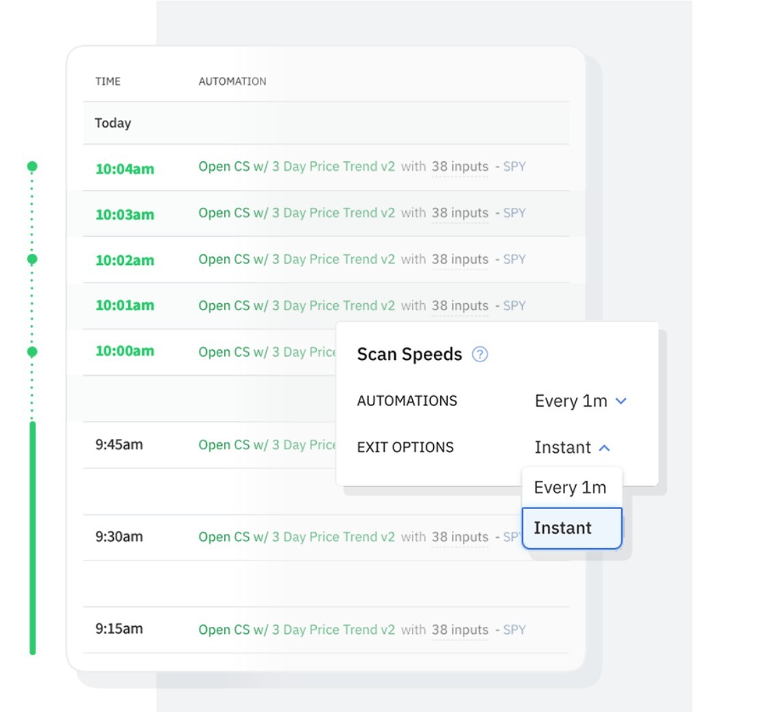
Task: Click the upward chevron beside Instant
Action: pyautogui.click(x=604, y=447)
